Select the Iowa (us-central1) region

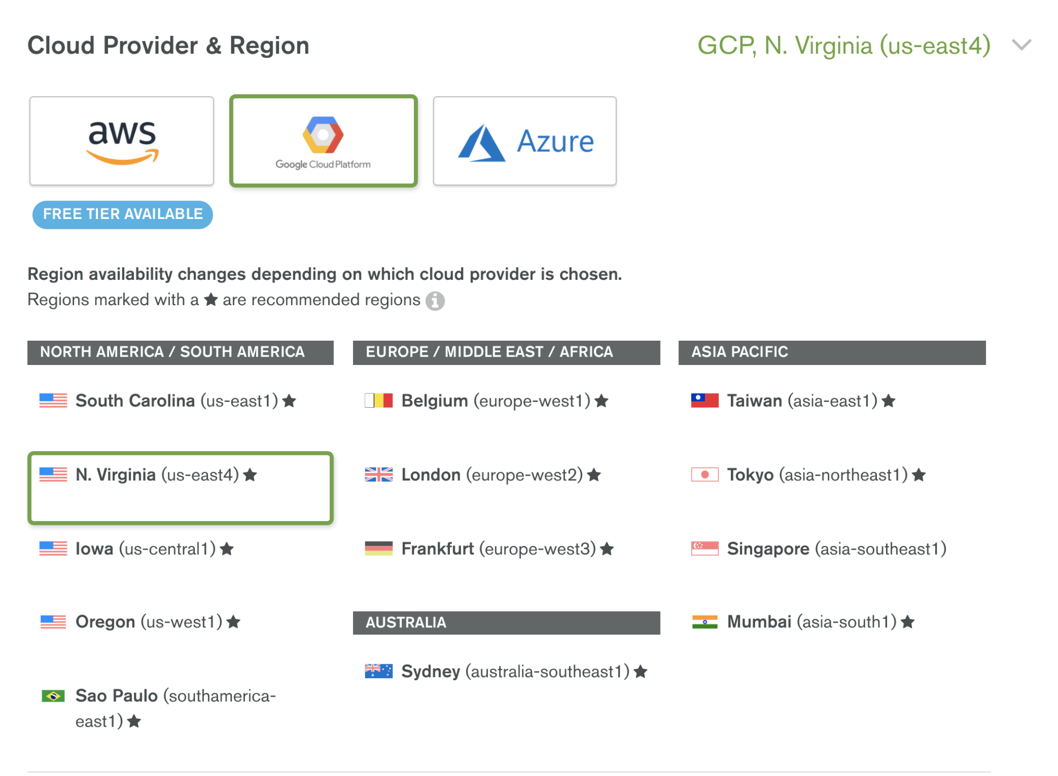[146, 549]
